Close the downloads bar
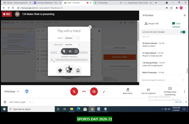 click(186, 102)
